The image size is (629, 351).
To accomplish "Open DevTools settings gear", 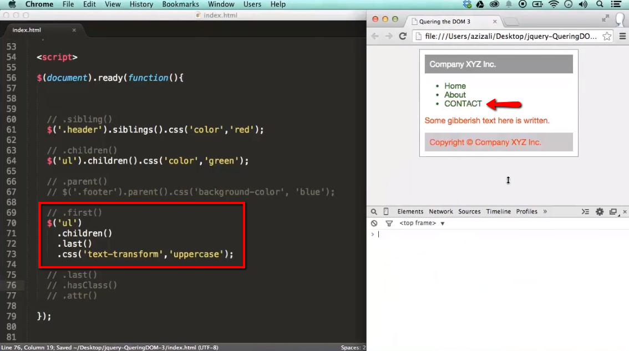I will 599,211.
